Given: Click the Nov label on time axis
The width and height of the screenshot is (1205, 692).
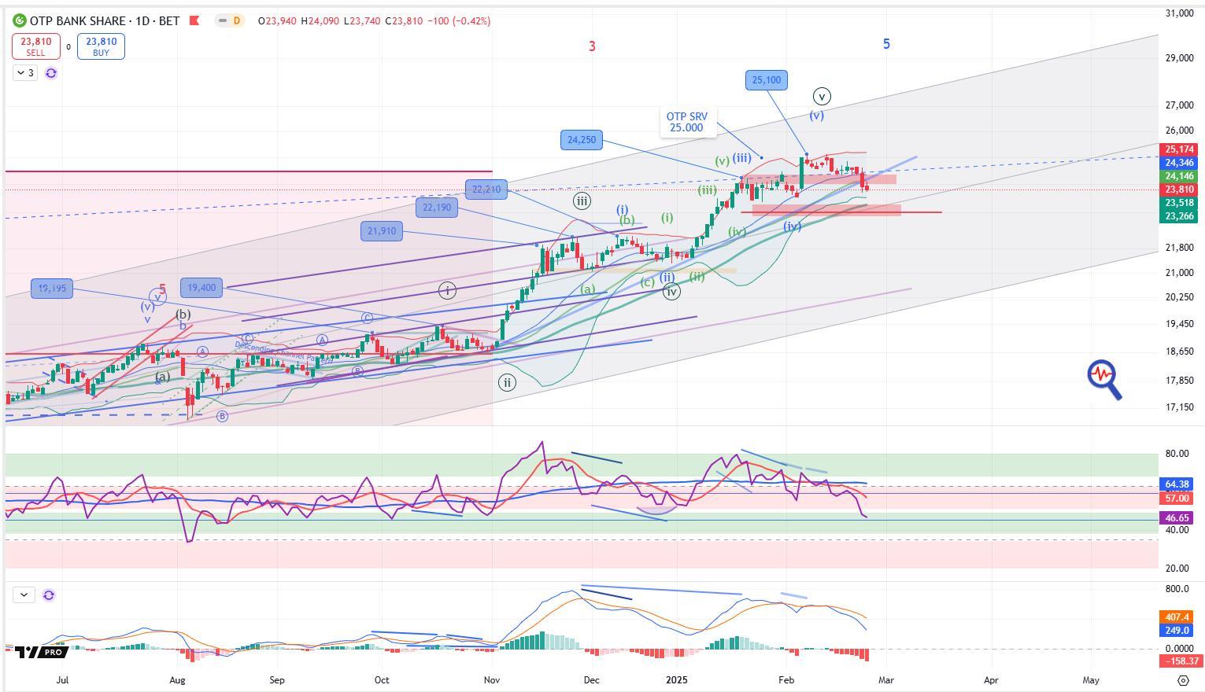Looking at the screenshot, I should [x=492, y=680].
